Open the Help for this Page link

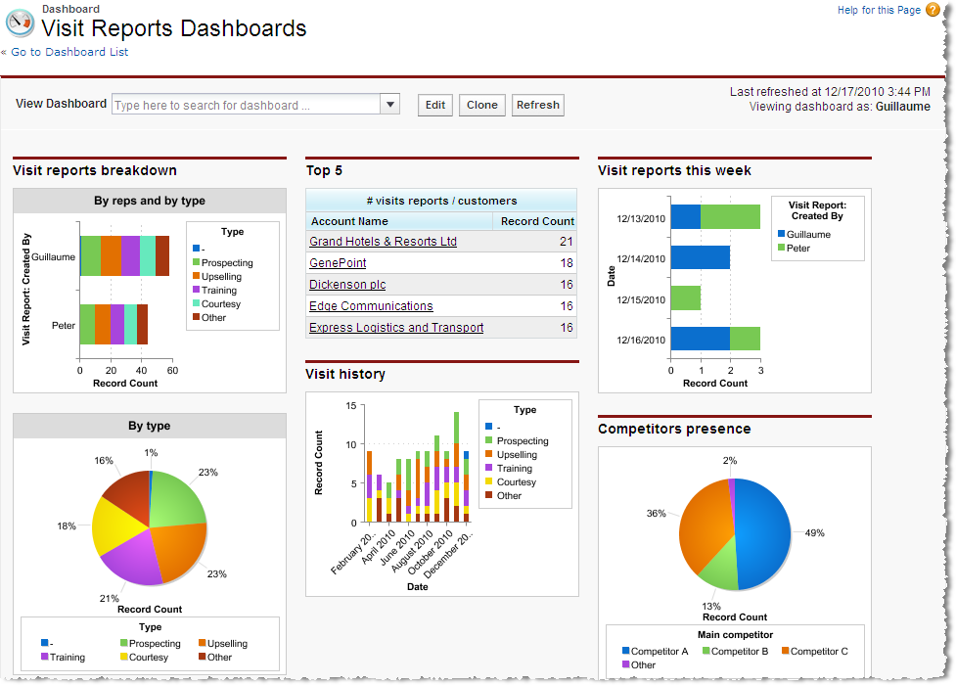click(x=878, y=10)
